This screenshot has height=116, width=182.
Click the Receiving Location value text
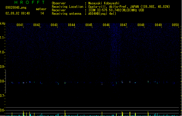129,7
